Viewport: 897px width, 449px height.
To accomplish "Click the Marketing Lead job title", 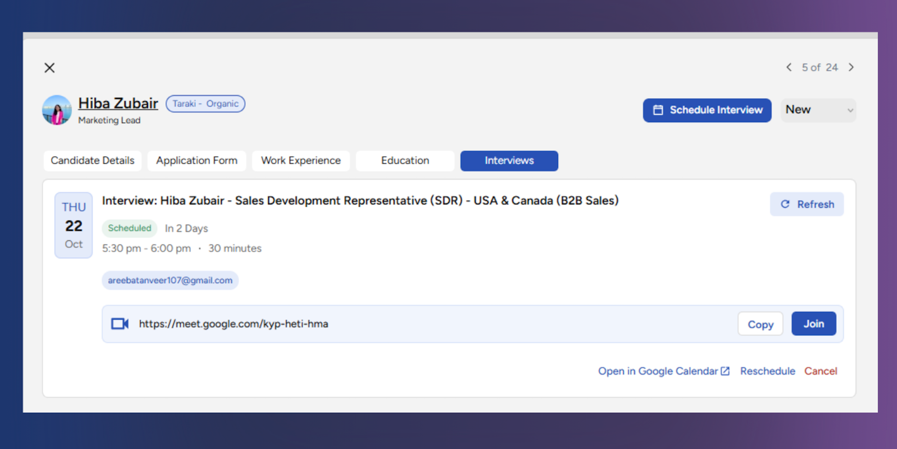I will coord(109,120).
